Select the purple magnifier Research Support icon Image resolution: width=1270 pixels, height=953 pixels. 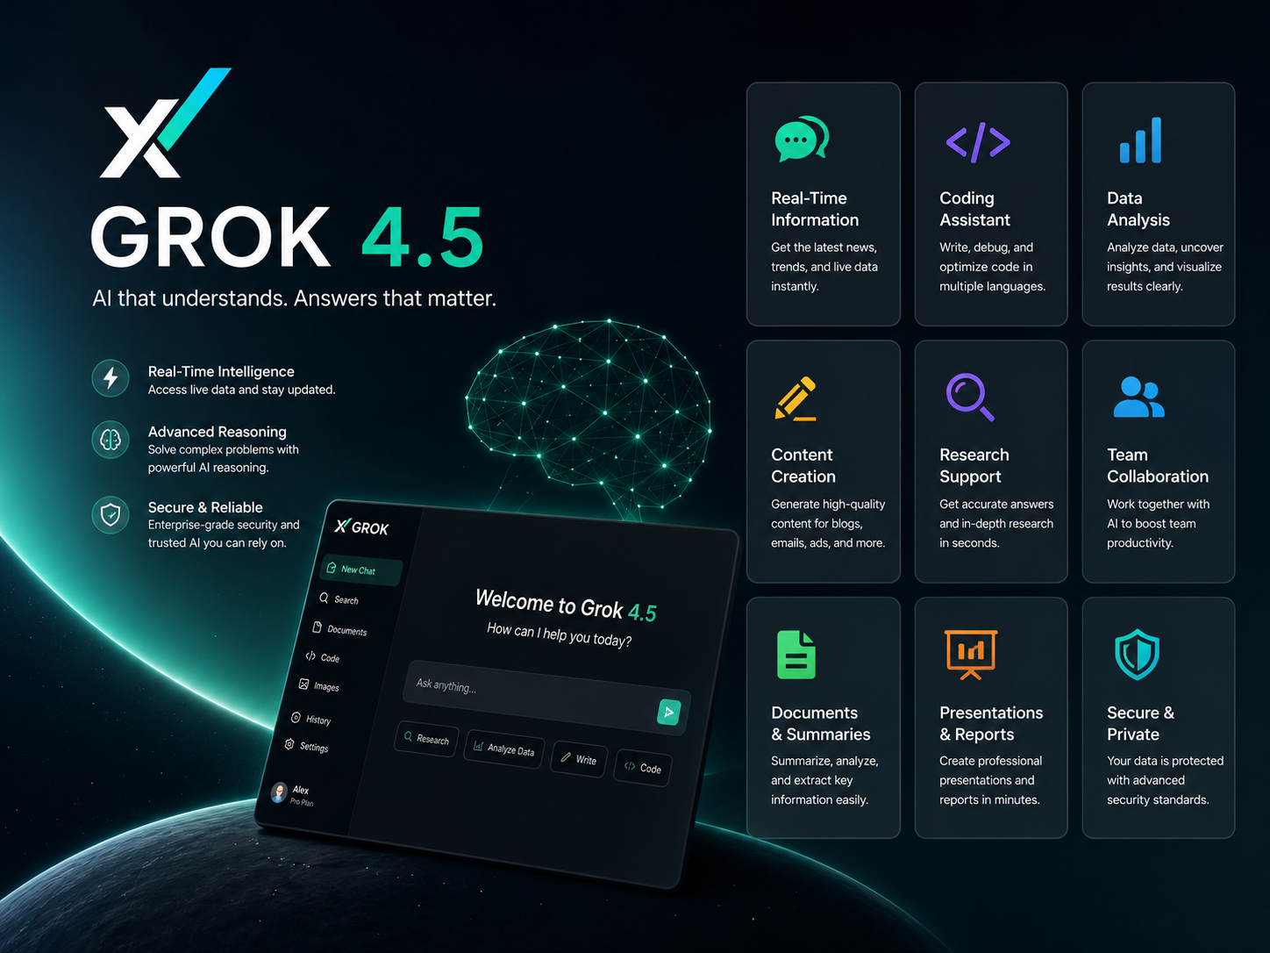coord(970,397)
